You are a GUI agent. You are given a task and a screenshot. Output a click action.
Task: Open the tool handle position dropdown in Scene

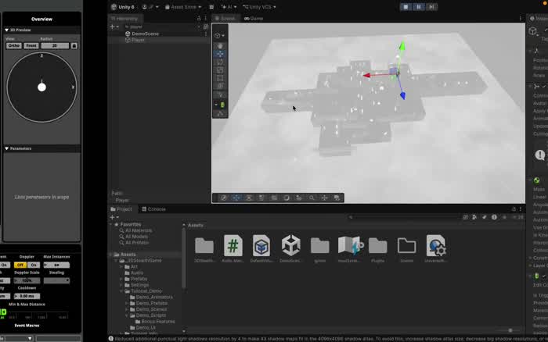pos(220,35)
